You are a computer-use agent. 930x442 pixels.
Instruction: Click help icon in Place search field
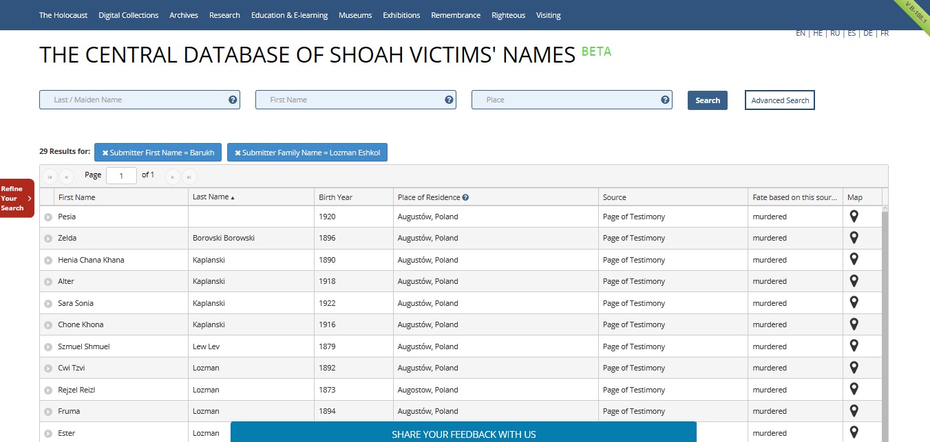665,100
